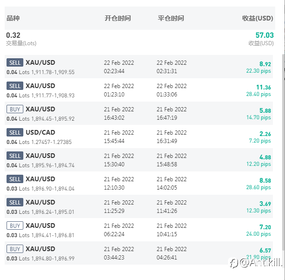The height and width of the screenshot is (280, 285).
Task: Click SELL badge on 01:23:10 XAU/USD trade
Action: (15, 86)
